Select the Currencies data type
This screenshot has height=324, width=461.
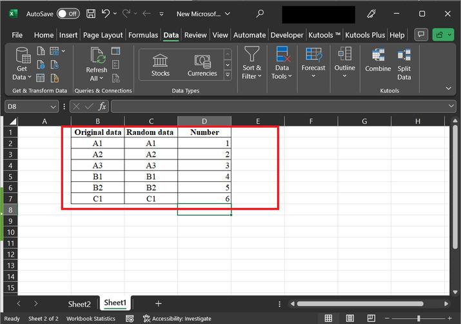click(x=202, y=65)
